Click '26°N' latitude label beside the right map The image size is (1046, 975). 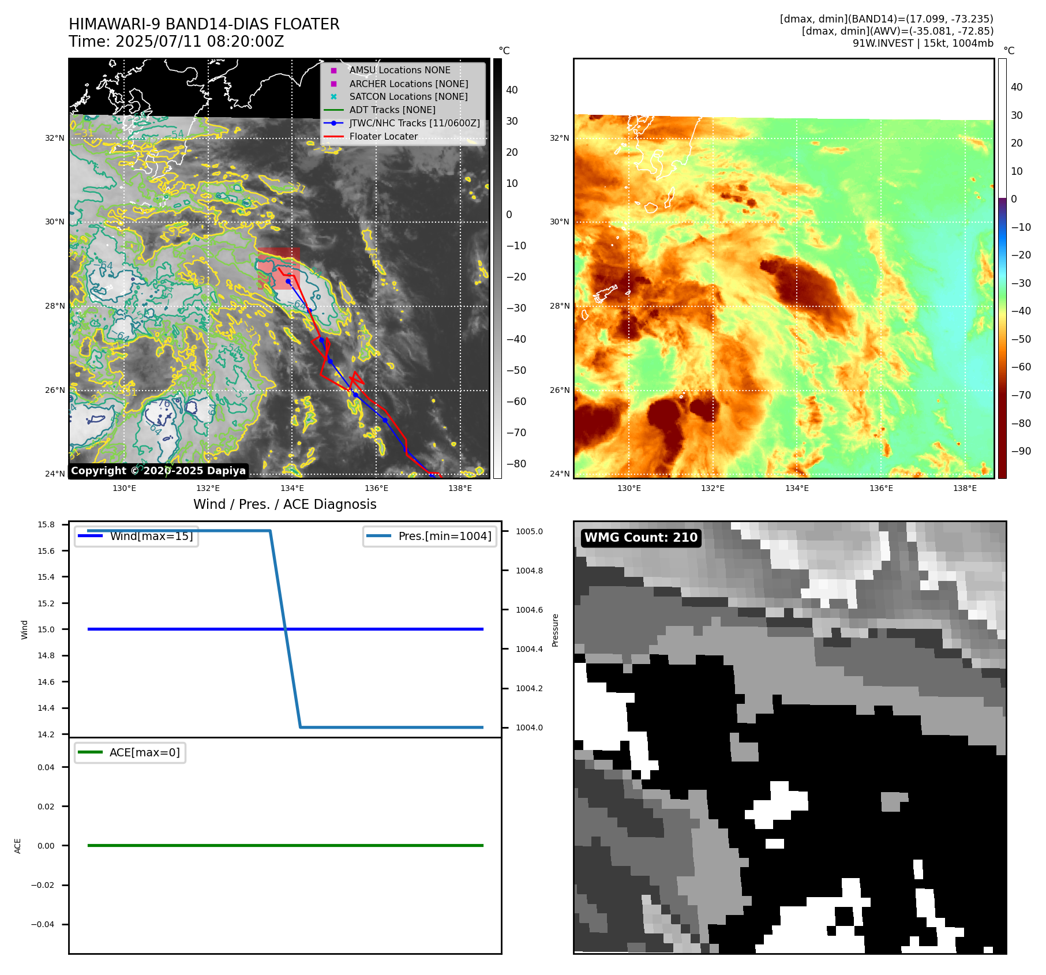[560, 390]
